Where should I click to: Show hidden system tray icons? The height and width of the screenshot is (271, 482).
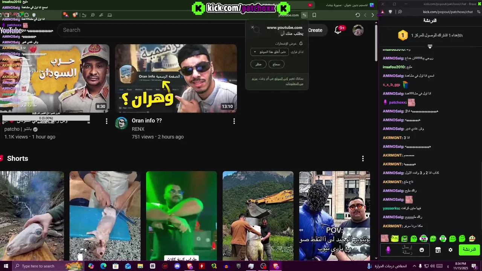[414, 266]
